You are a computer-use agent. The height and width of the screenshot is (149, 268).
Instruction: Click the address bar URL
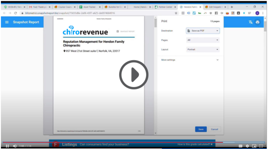[x=70, y=13]
